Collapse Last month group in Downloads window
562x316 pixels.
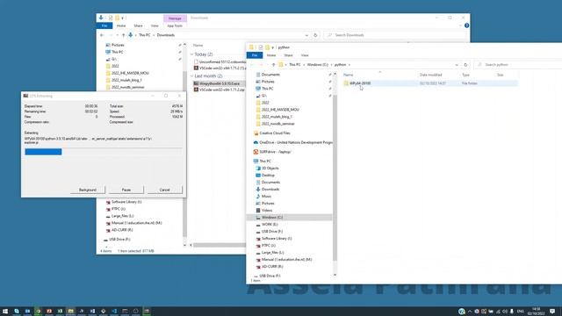click(x=192, y=76)
